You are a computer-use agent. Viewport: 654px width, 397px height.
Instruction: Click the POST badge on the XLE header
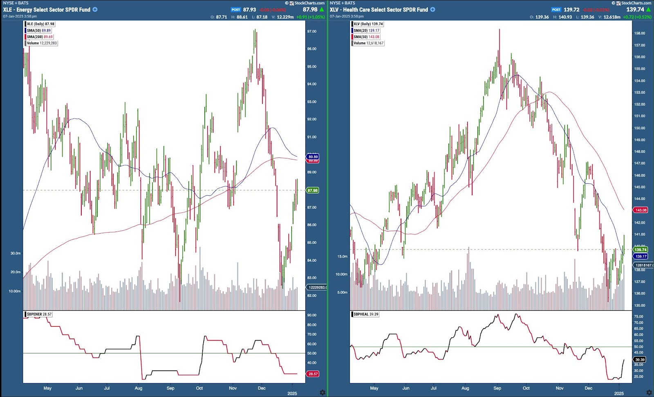[236, 10]
